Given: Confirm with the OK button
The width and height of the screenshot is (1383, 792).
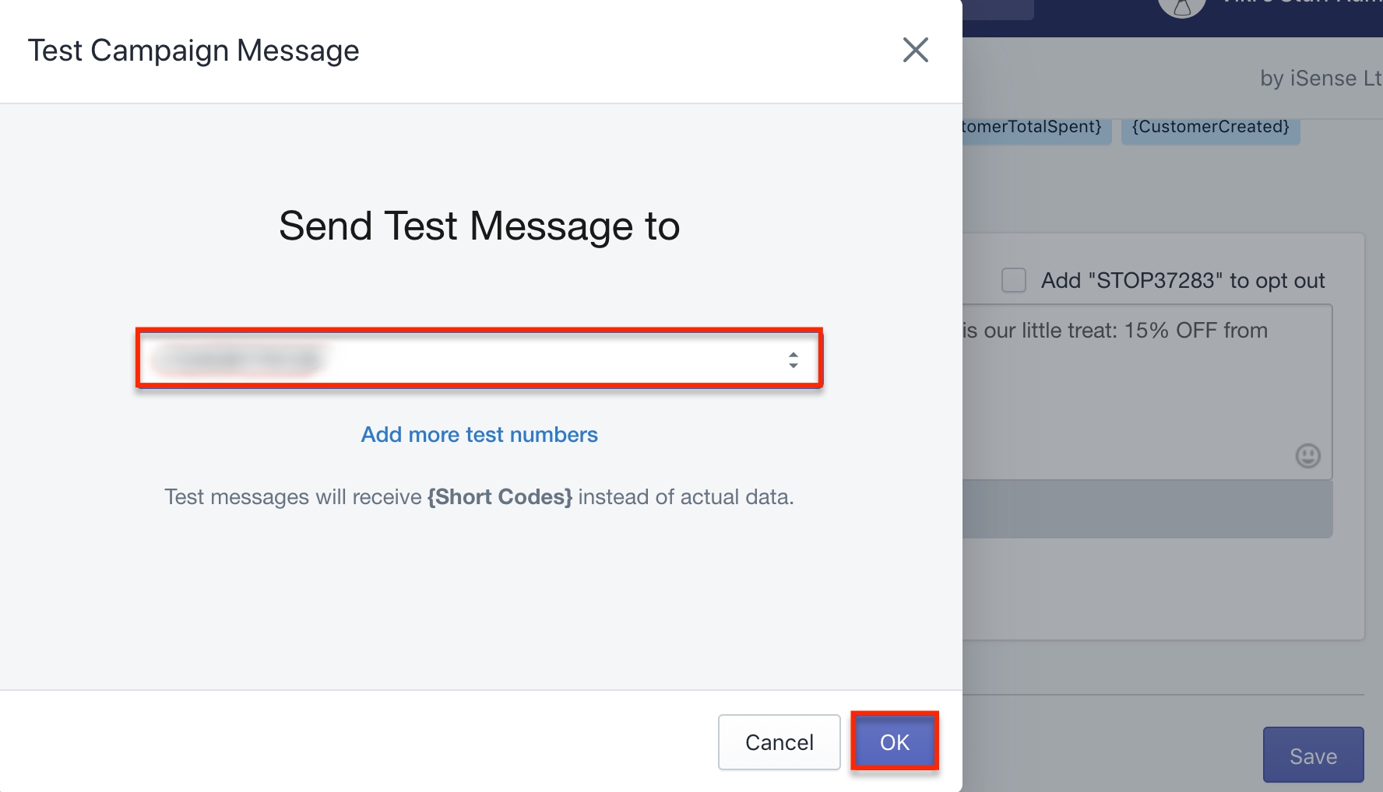Looking at the screenshot, I should [x=894, y=741].
